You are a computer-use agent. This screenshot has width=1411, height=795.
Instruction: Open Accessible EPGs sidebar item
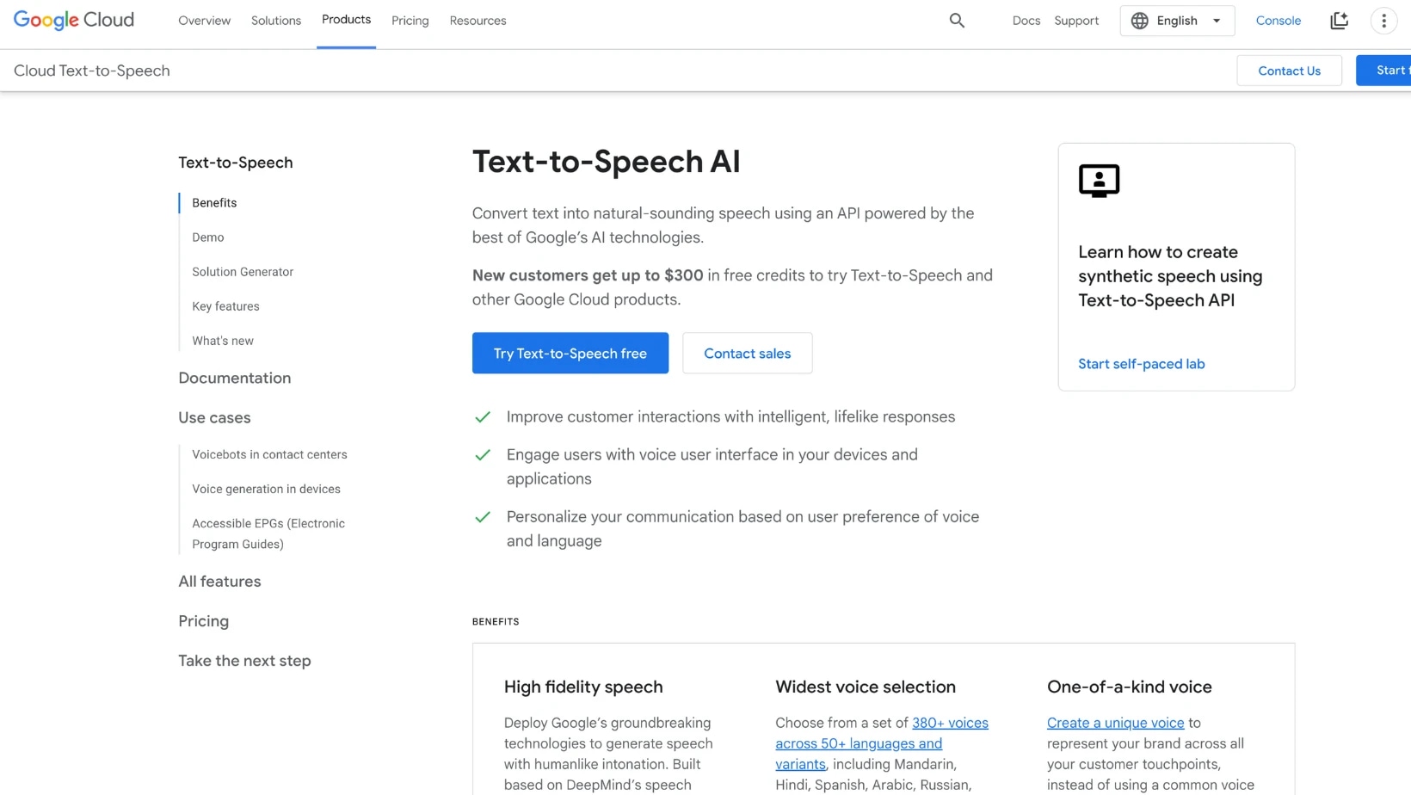tap(268, 533)
